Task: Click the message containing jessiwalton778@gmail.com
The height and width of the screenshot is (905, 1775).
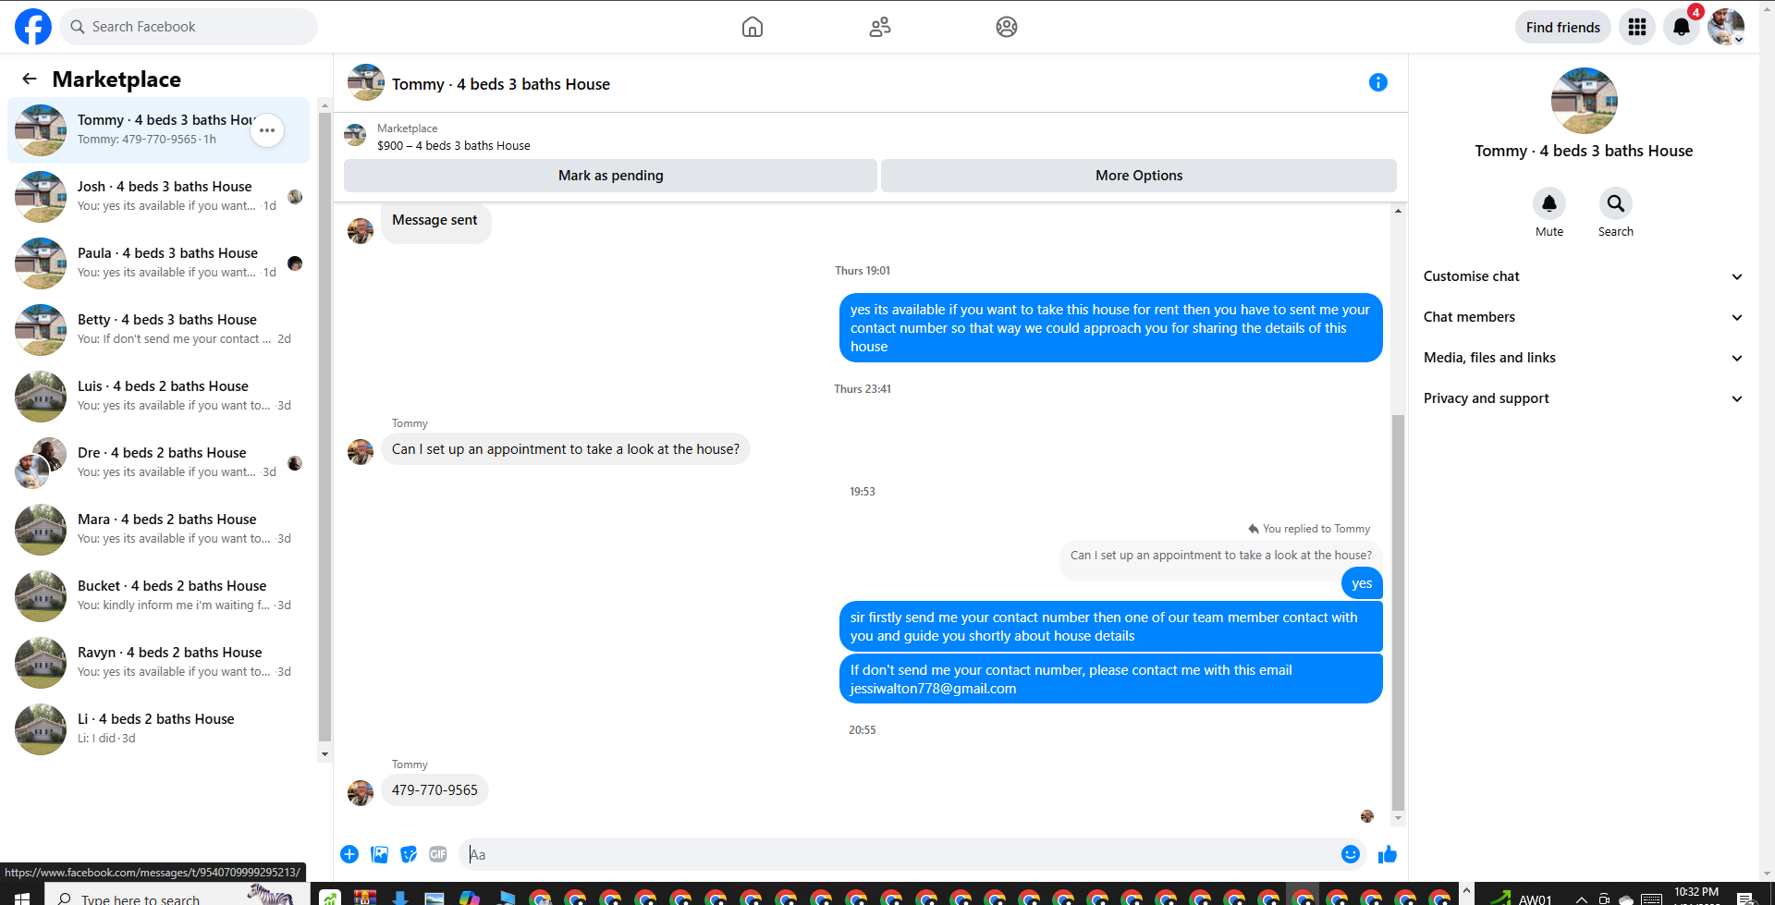Action: [x=1111, y=679]
